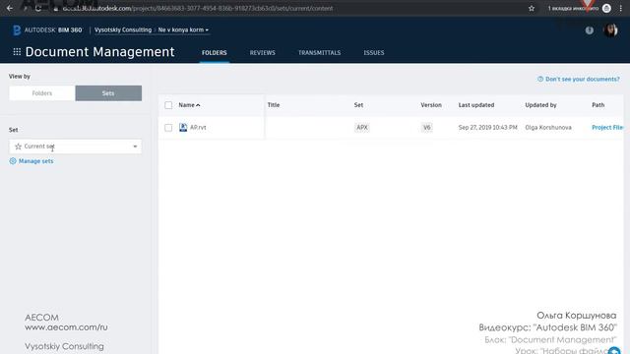Open the ISSUES tab
The image size is (630, 354).
pyautogui.click(x=374, y=52)
